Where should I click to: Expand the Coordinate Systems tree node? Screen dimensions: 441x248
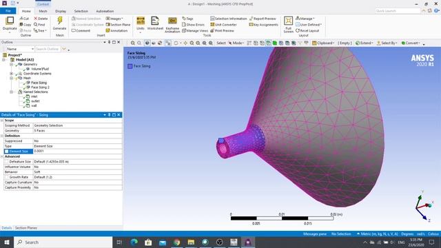coord(12,74)
